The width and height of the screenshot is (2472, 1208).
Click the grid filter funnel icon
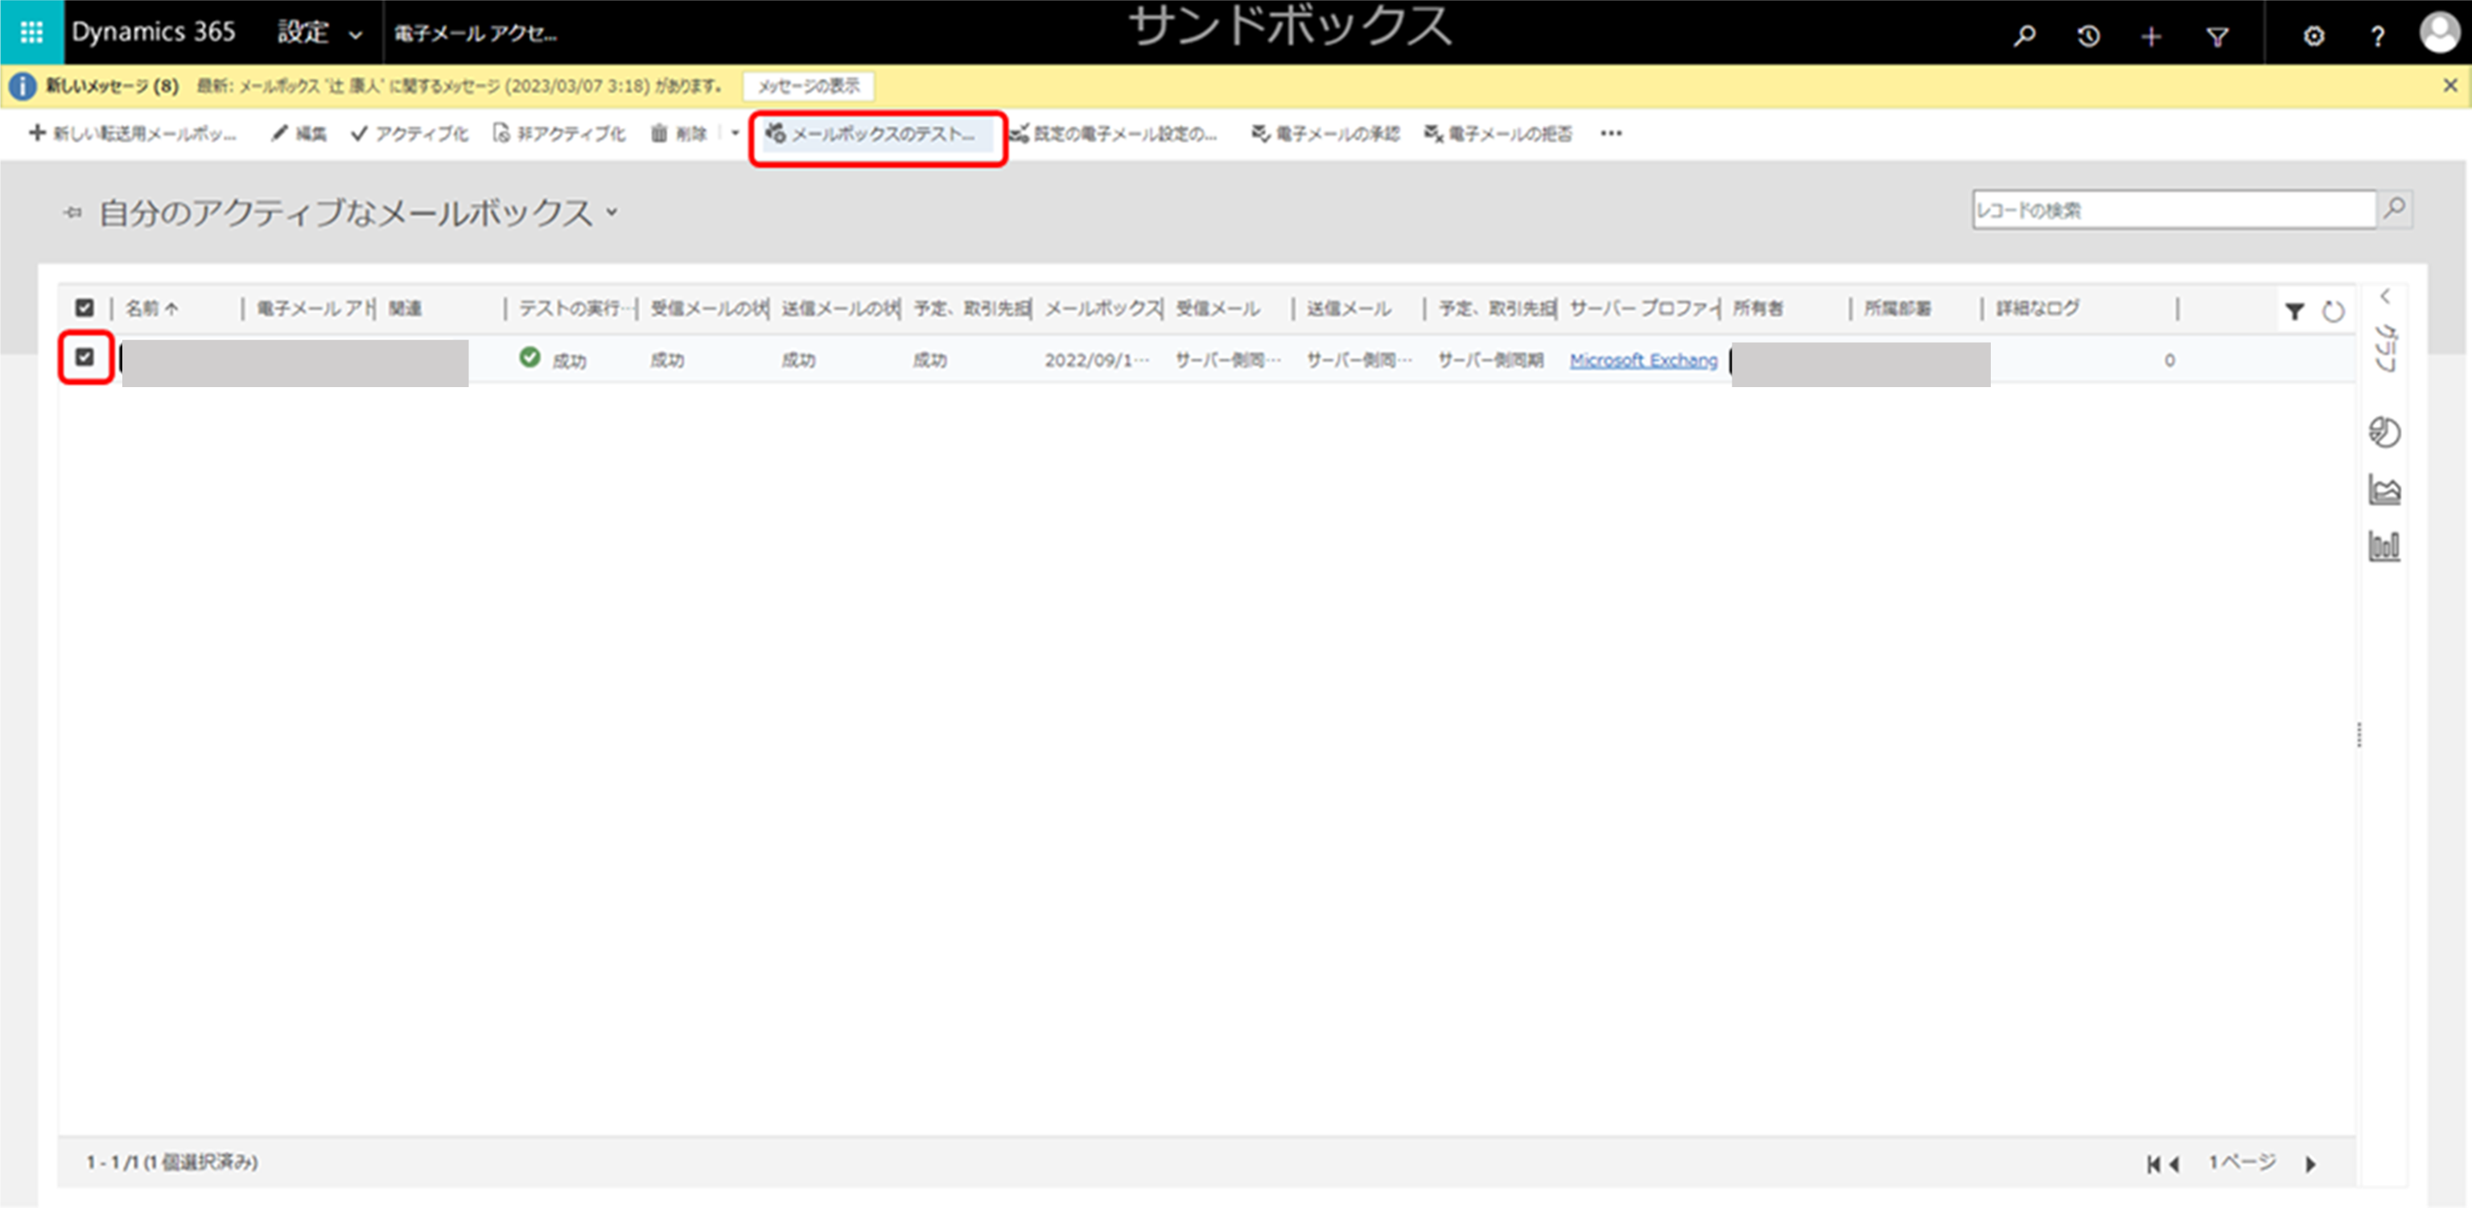[2293, 311]
